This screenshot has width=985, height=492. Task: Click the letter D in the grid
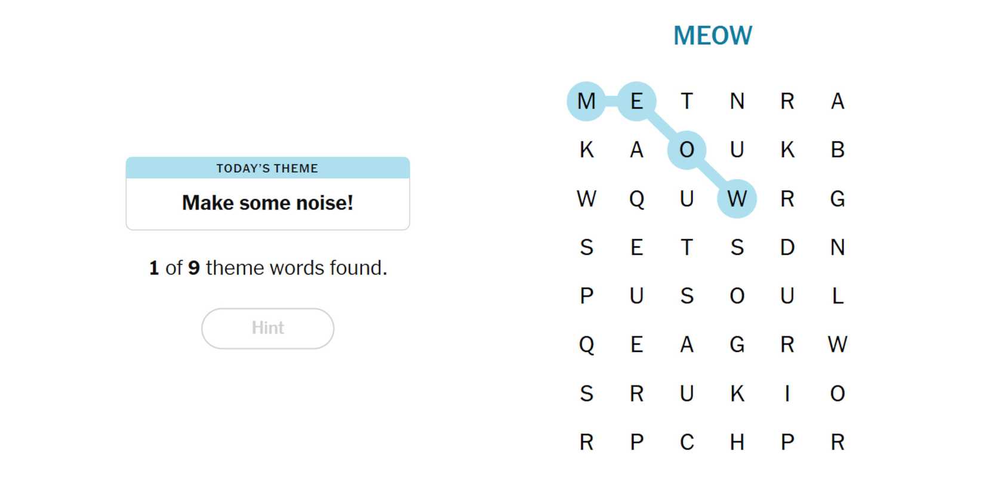(x=787, y=247)
